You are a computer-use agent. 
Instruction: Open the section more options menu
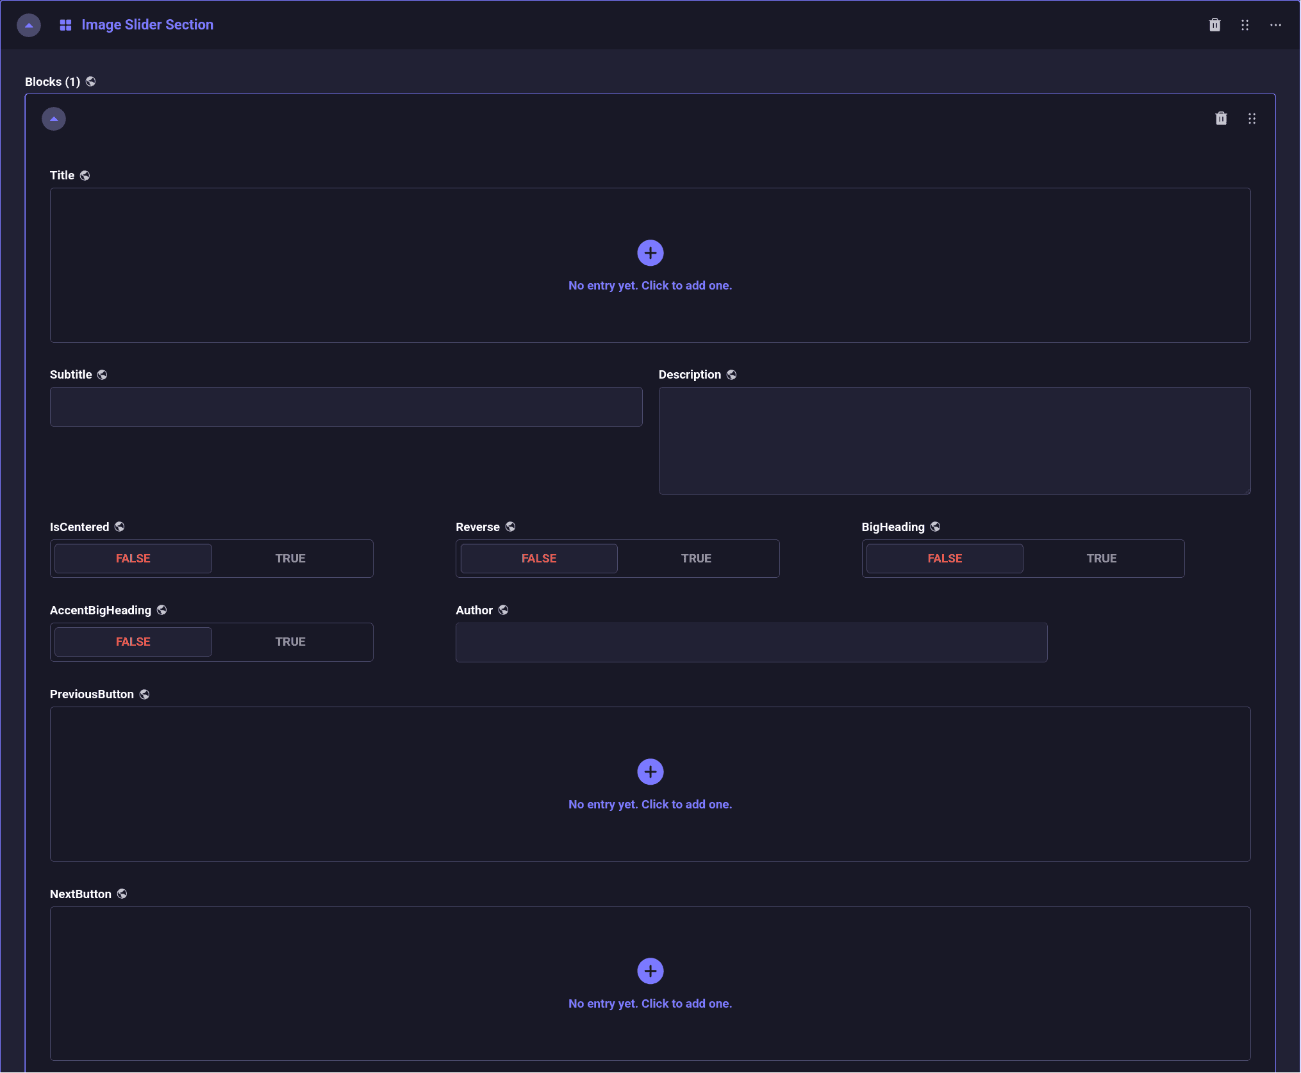[x=1275, y=25]
